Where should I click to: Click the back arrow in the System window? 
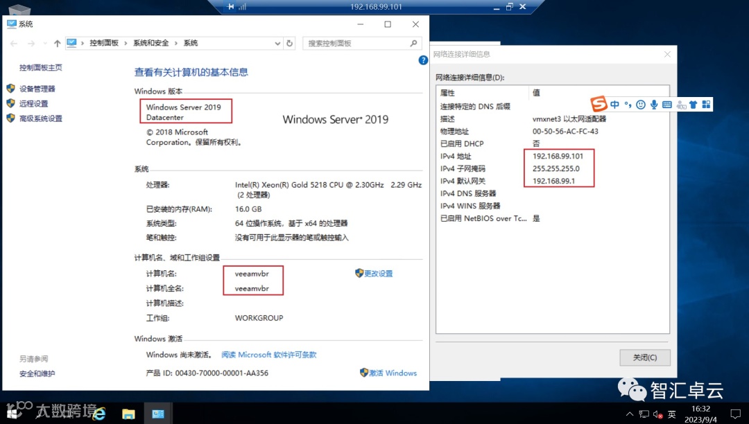click(x=14, y=44)
